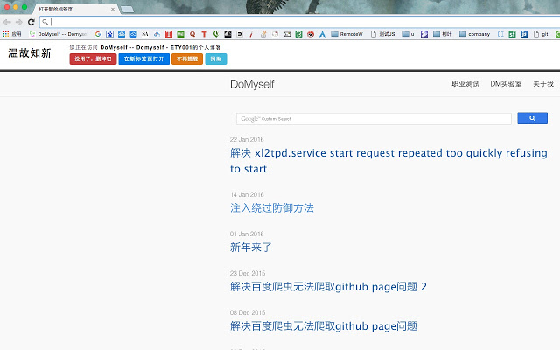This screenshot has width=560, height=350.
Task: Open the Baidu paw bookmark icon
Action: pyautogui.click(x=109, y=34)
